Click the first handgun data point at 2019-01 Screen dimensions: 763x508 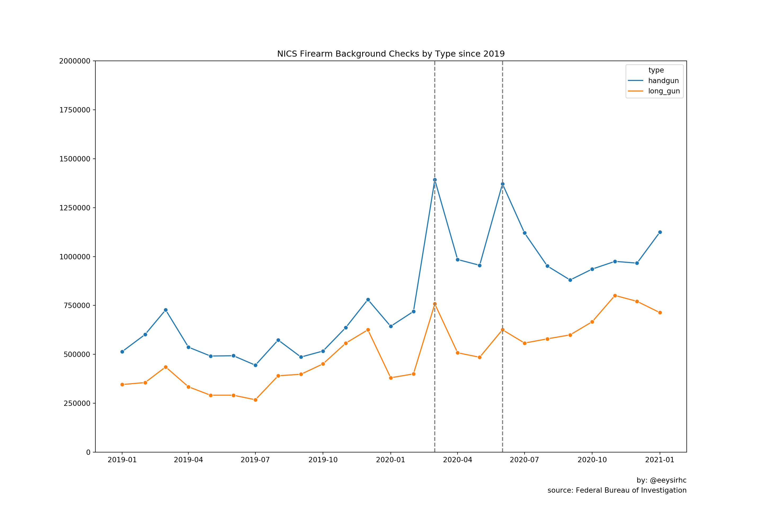[122, 352]
